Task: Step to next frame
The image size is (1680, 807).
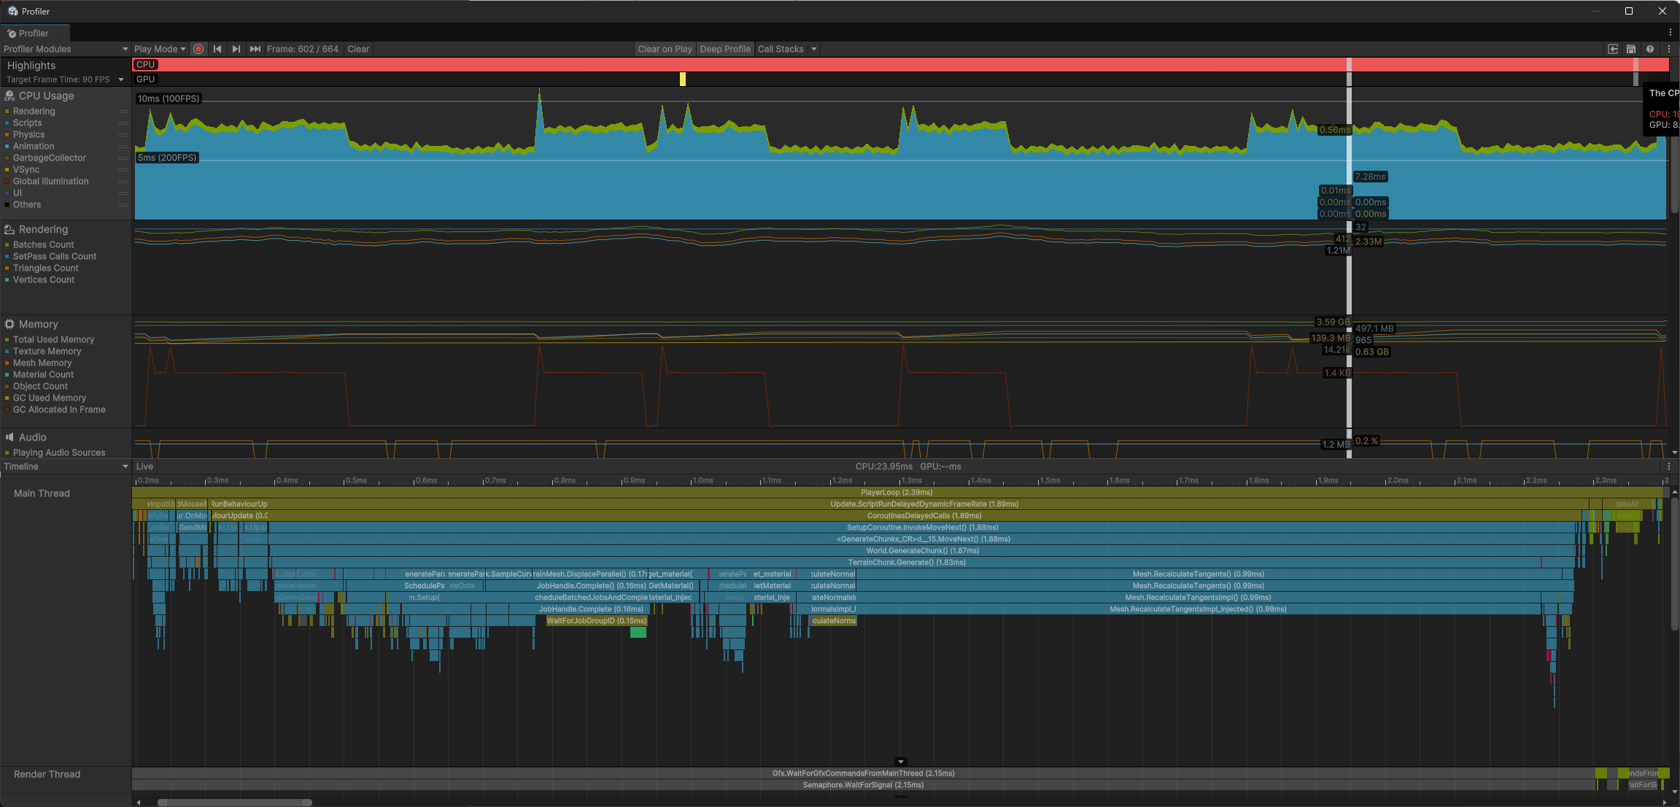Action: click(236, 49)
